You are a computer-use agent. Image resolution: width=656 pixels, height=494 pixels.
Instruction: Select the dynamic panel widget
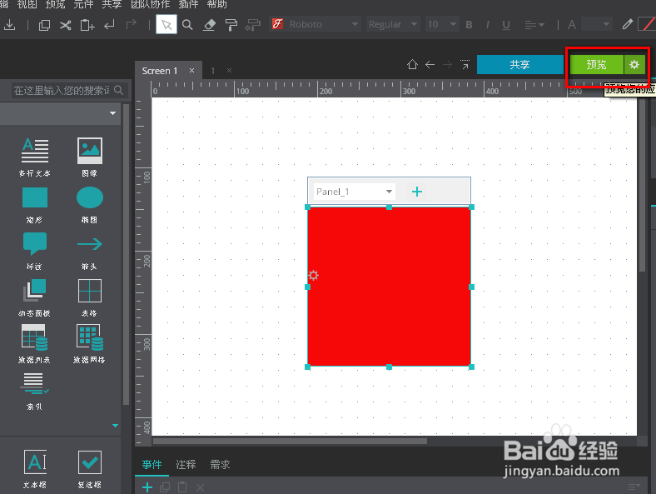pos(35,291)
